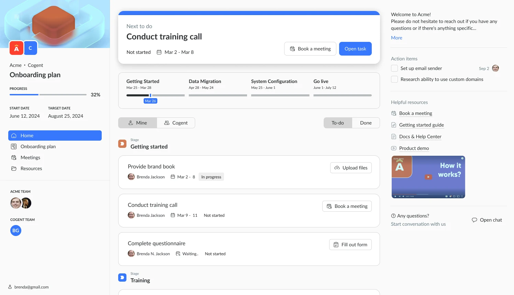This screenshot has width=514, height=295.
Task: Click the question mark icon by Any questions
Action: [x=393, y=216]
